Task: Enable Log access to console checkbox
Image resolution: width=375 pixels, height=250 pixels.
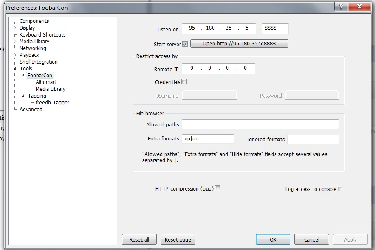Action: [340, 189]
